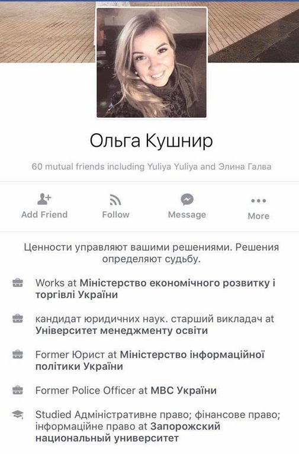Click the Add Friend person icon
299x454 pixels.
44,199
